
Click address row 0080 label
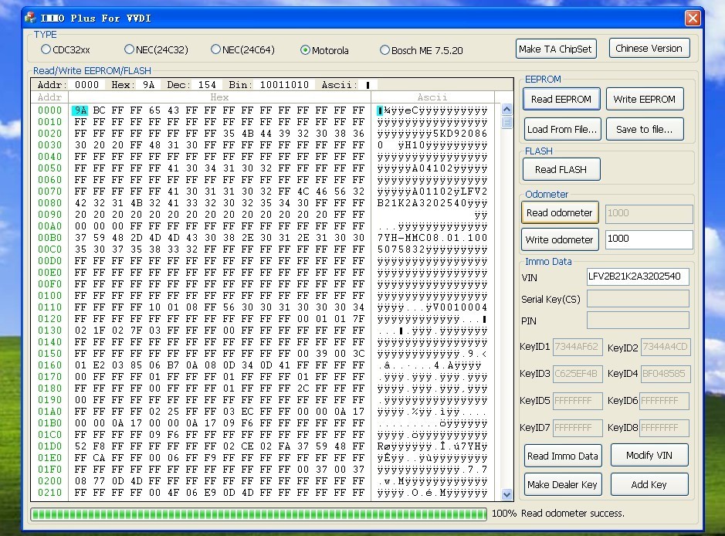tap(49, 203)
